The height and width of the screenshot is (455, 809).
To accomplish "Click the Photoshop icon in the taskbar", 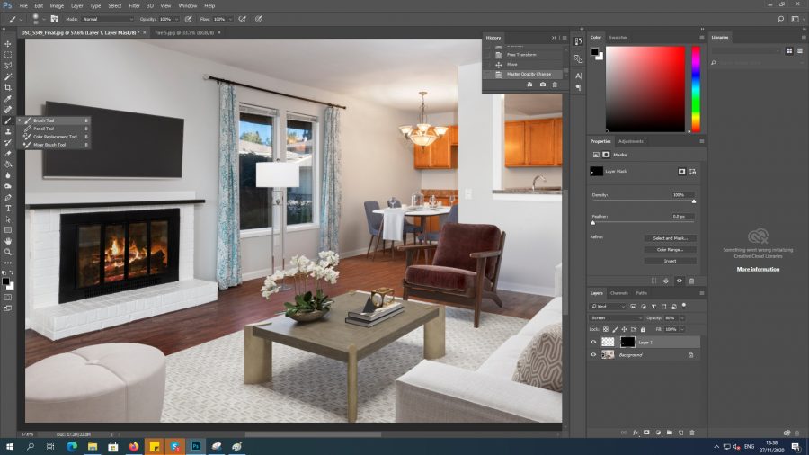I will coord(196,446).
